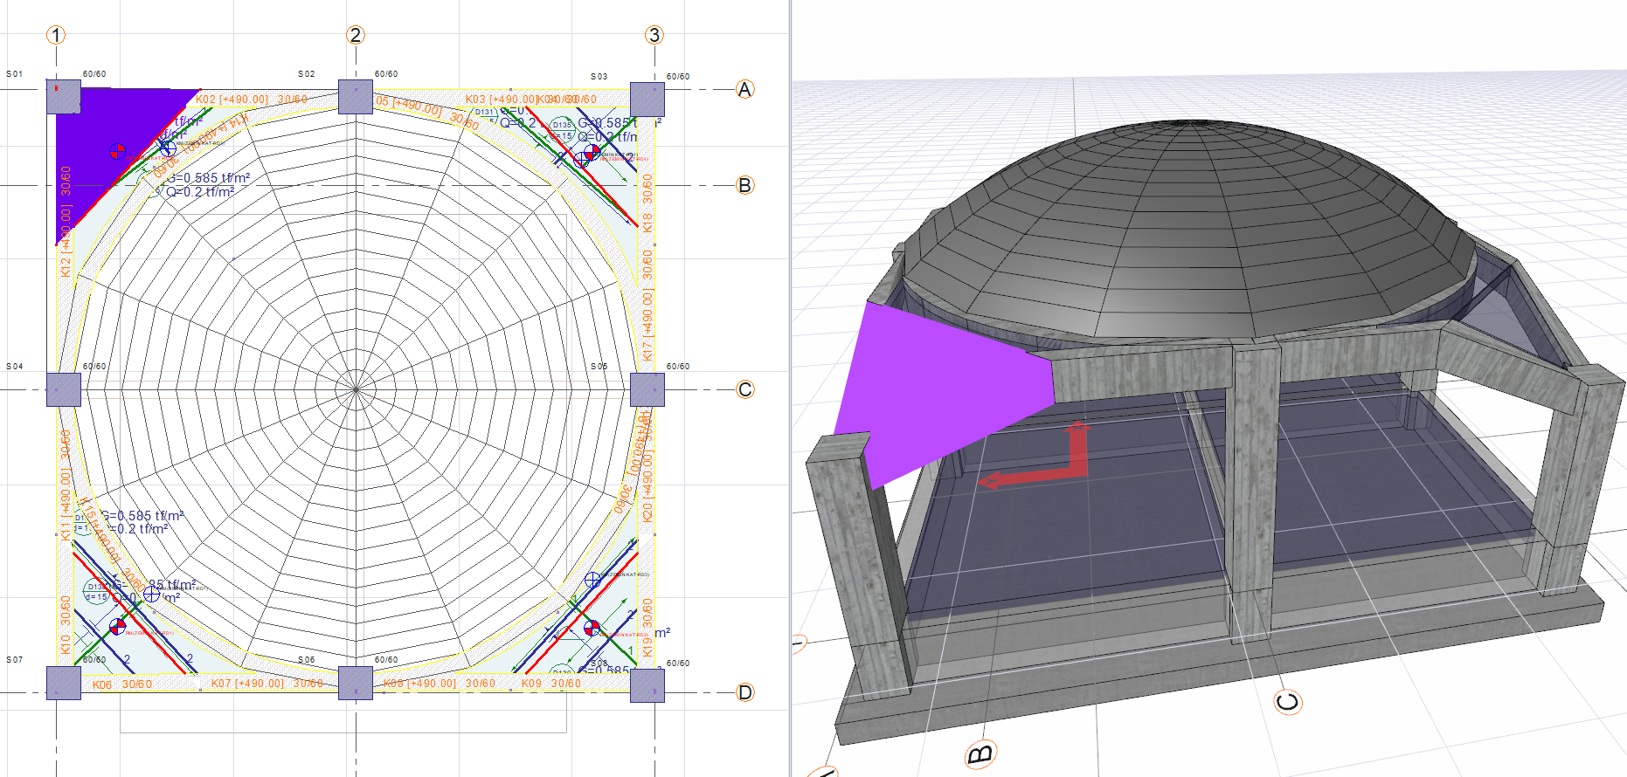This screenshot has height=777, width=1627.
Task: Click load text Q=0.2 tf/m² near axis B
Action: (x=200, y=192)
